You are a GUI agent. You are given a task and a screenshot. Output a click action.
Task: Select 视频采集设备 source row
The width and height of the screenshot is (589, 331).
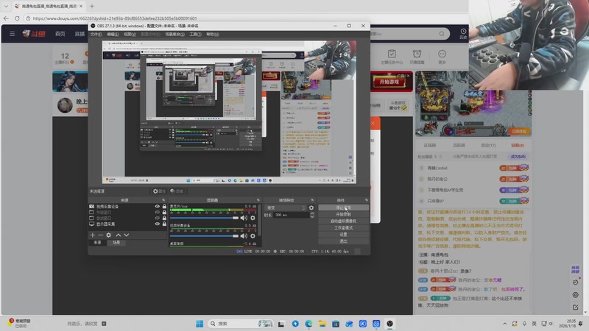127,207
